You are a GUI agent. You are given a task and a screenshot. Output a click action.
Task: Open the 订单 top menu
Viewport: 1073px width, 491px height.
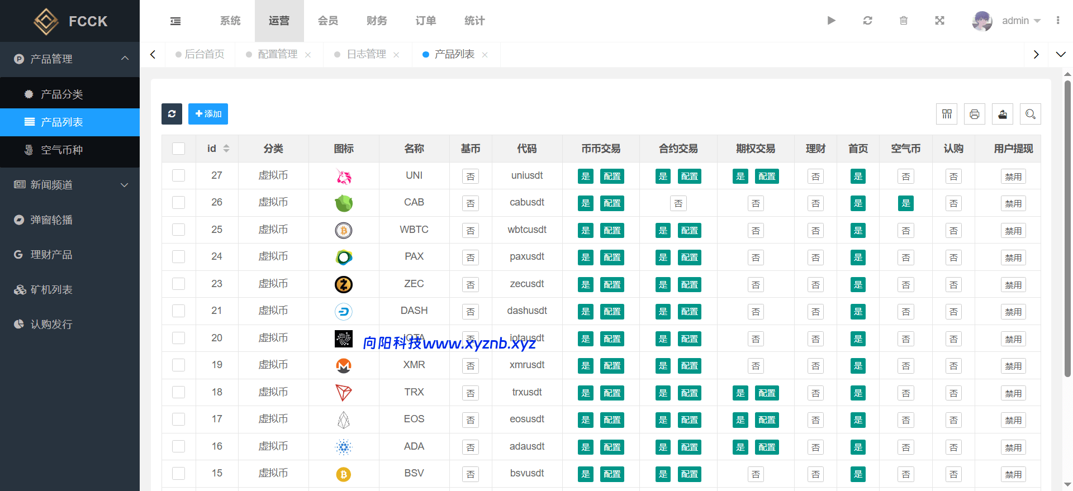(426, 21)
